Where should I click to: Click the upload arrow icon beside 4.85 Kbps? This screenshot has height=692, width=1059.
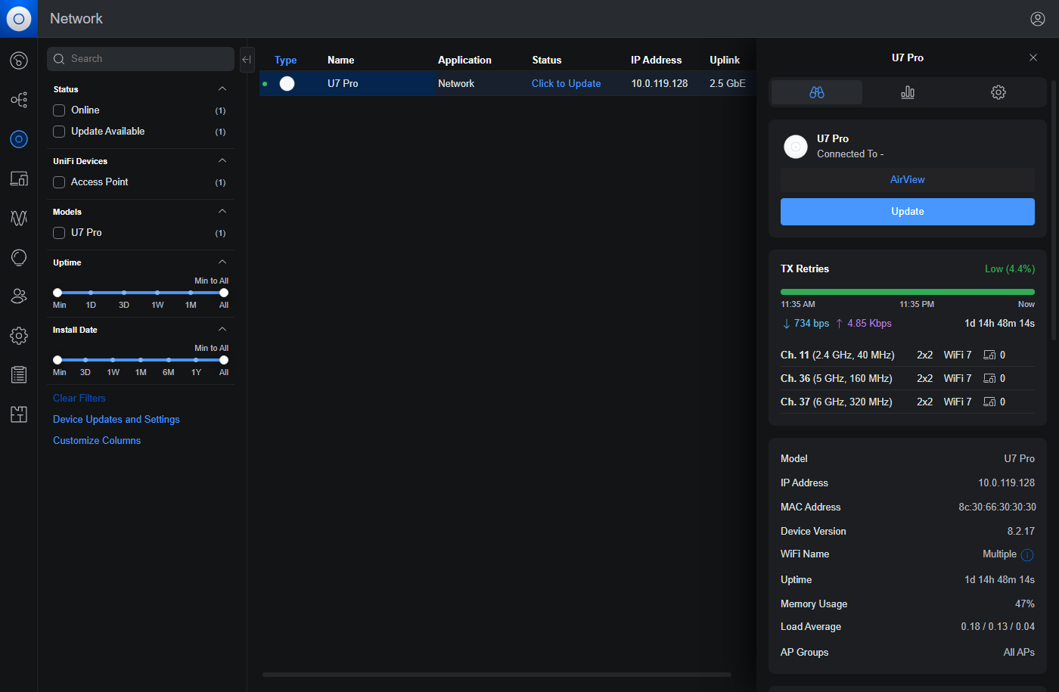tap(839, 324)
